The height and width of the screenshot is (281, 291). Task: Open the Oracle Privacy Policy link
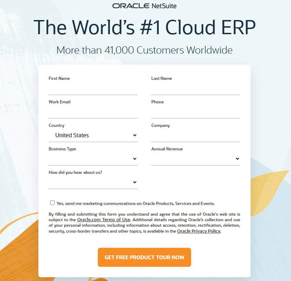click(199, 231)
